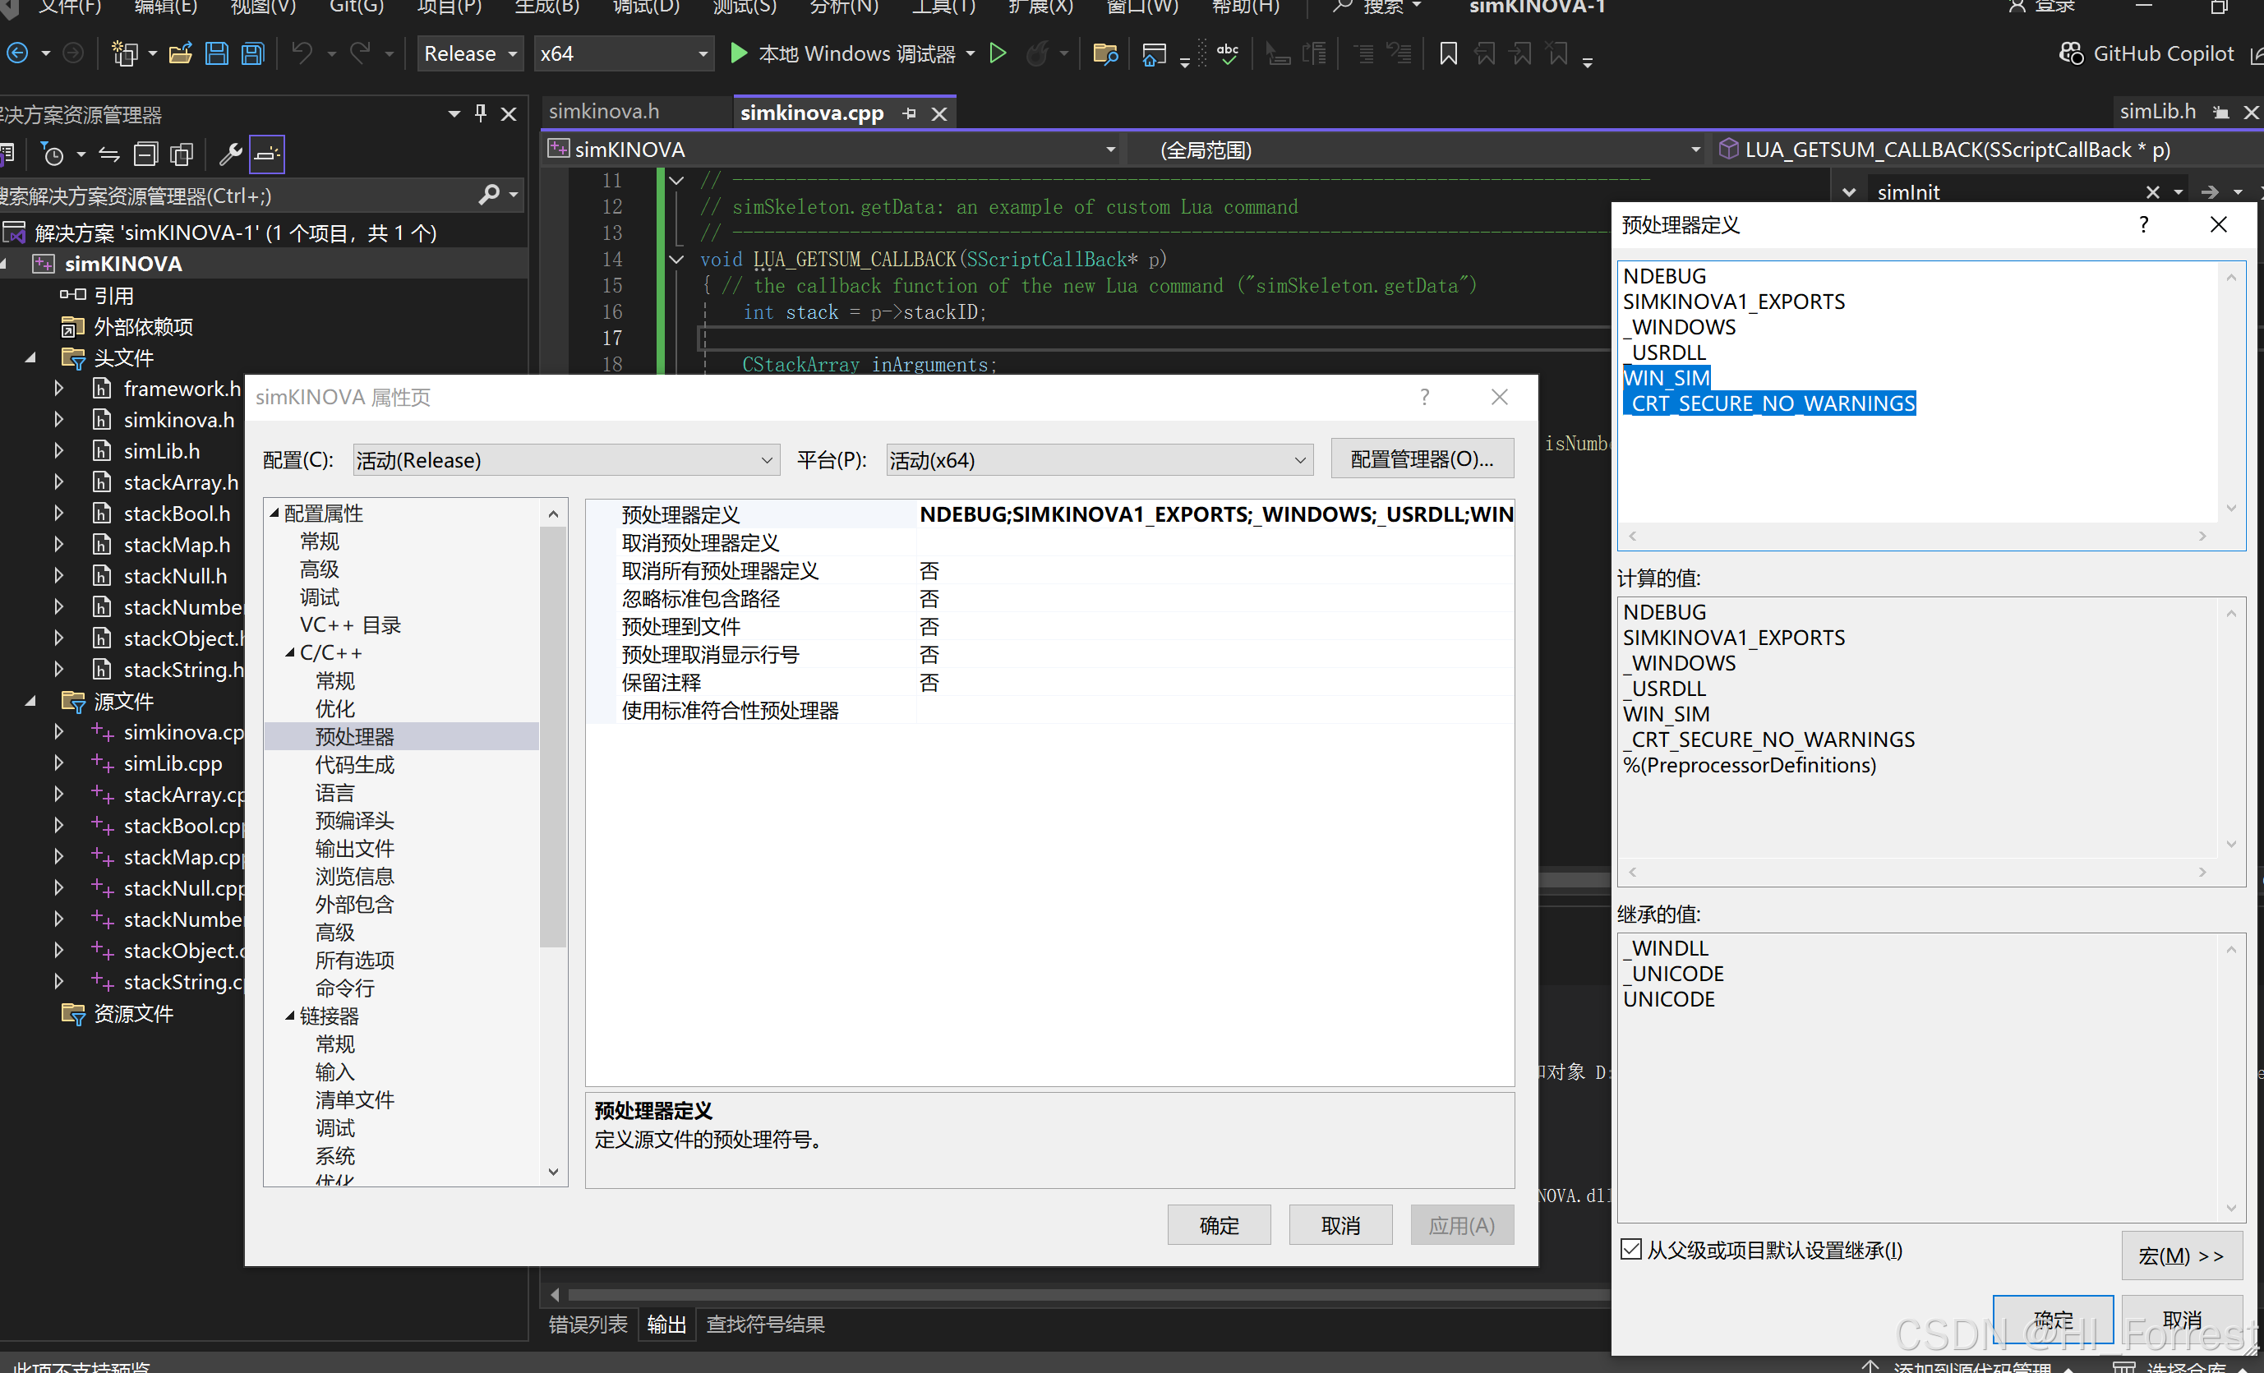This screenshot has width=2264, height=1373.
Task: Open the 调试(D) menu
Action: [646, 7]
